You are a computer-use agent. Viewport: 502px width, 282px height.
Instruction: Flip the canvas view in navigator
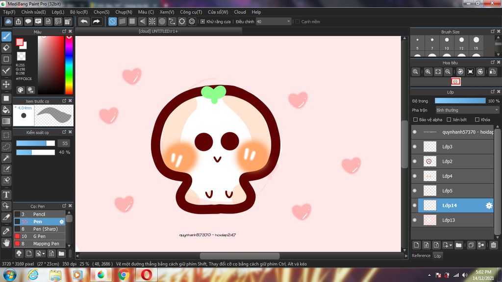[493, 71]
